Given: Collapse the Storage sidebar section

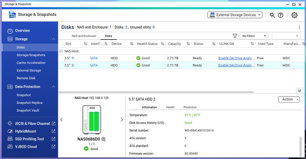Looking at the screenshot, I should coord(53,39).
